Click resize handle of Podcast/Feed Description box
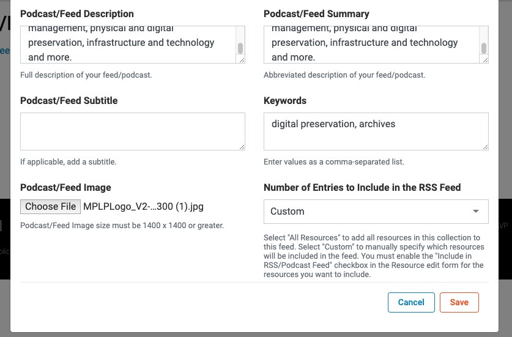This screenshot has height=337, width=512. click(242, 60)
